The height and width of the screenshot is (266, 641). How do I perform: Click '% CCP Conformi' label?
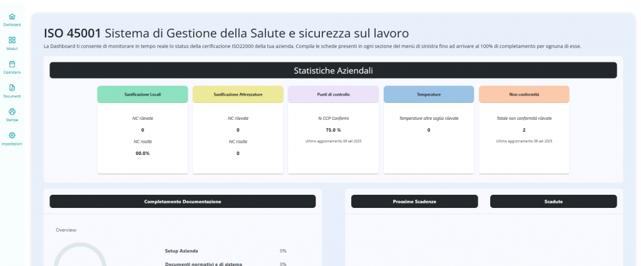coord(333,118)
